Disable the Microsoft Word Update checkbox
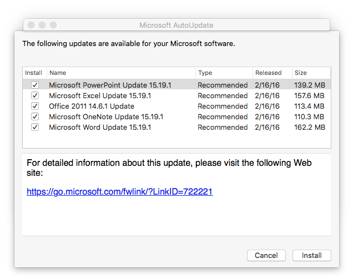Viewport: 353px width, 279px height. 35,127
